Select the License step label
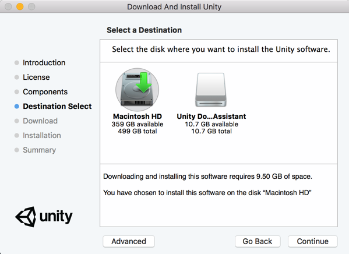Viewport: 349px width, 254px height. point(36,77)
